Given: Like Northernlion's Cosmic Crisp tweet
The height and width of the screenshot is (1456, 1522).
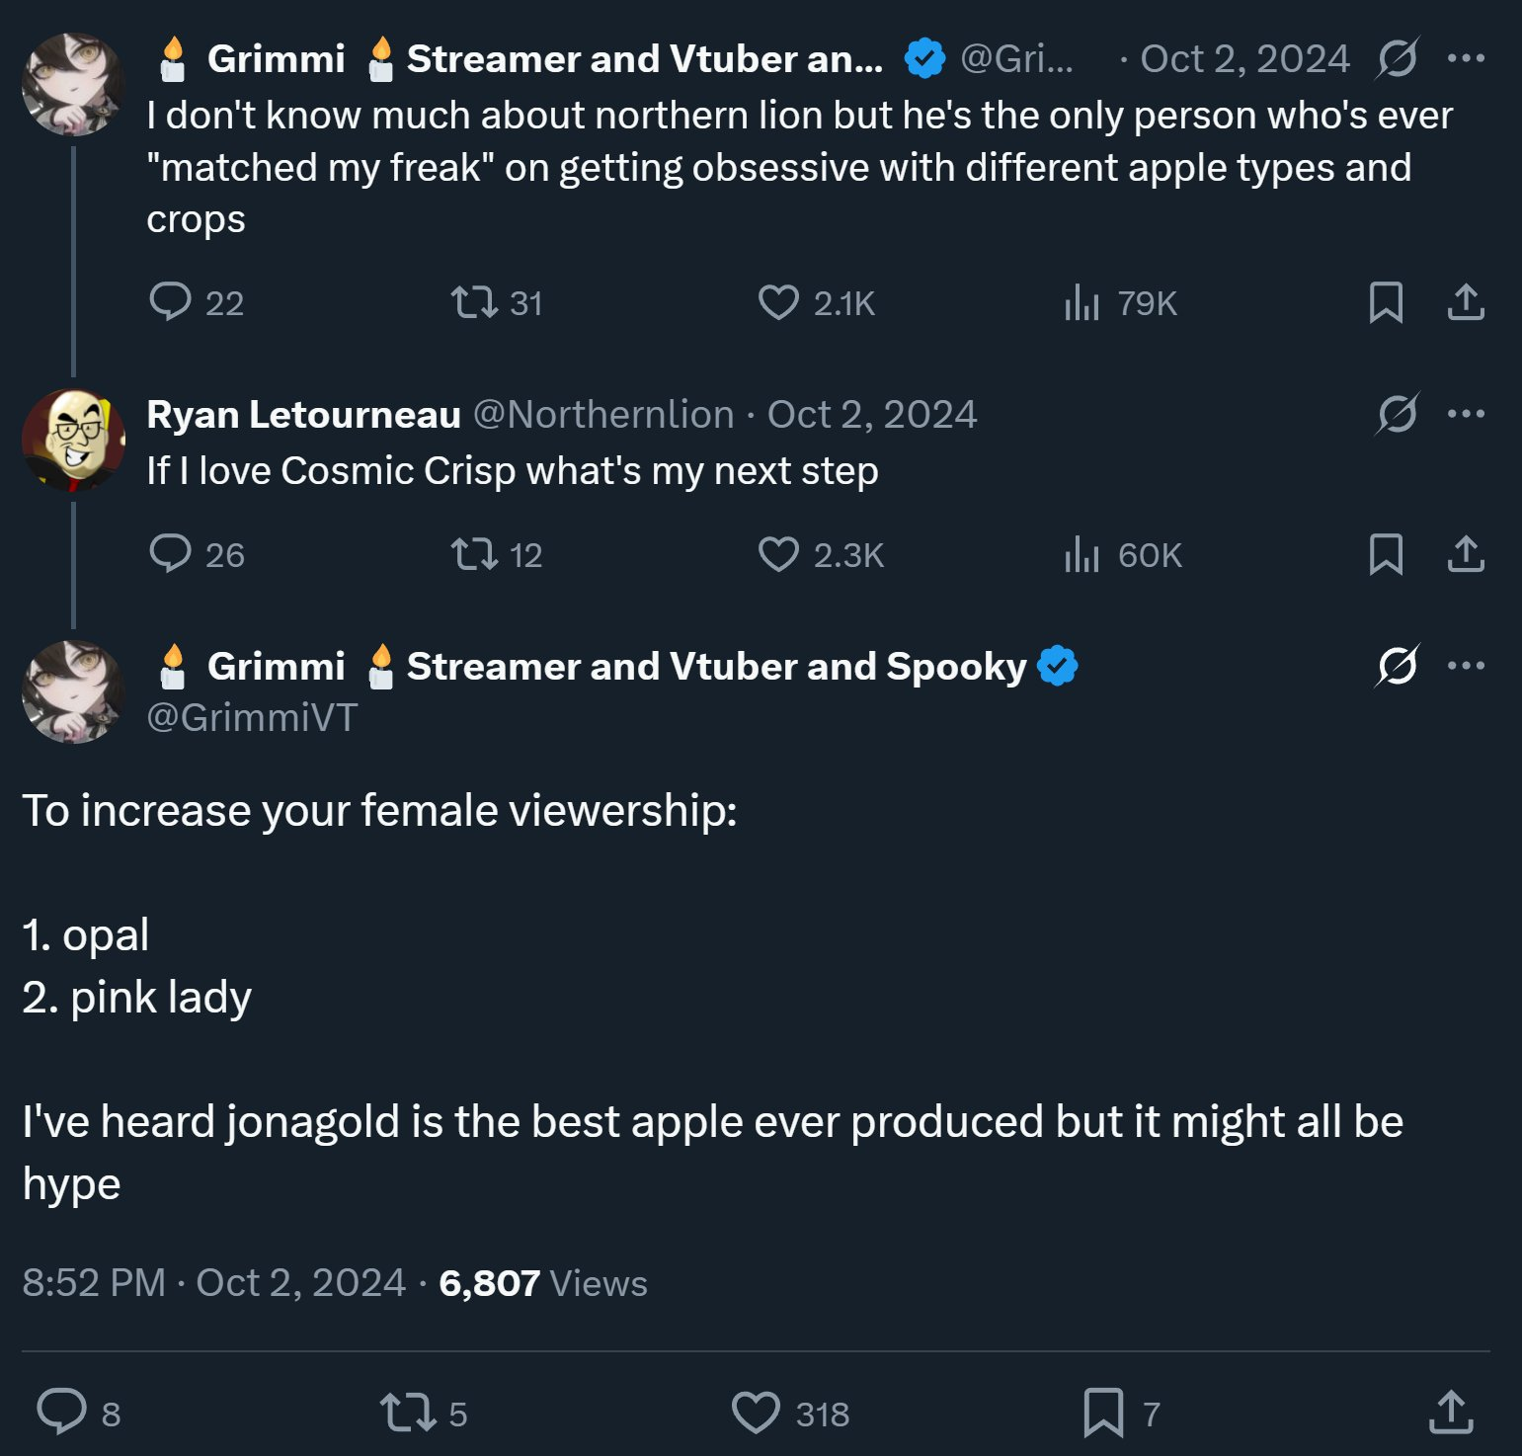Looking at the screenshot, I should click(x=778, y=554).
